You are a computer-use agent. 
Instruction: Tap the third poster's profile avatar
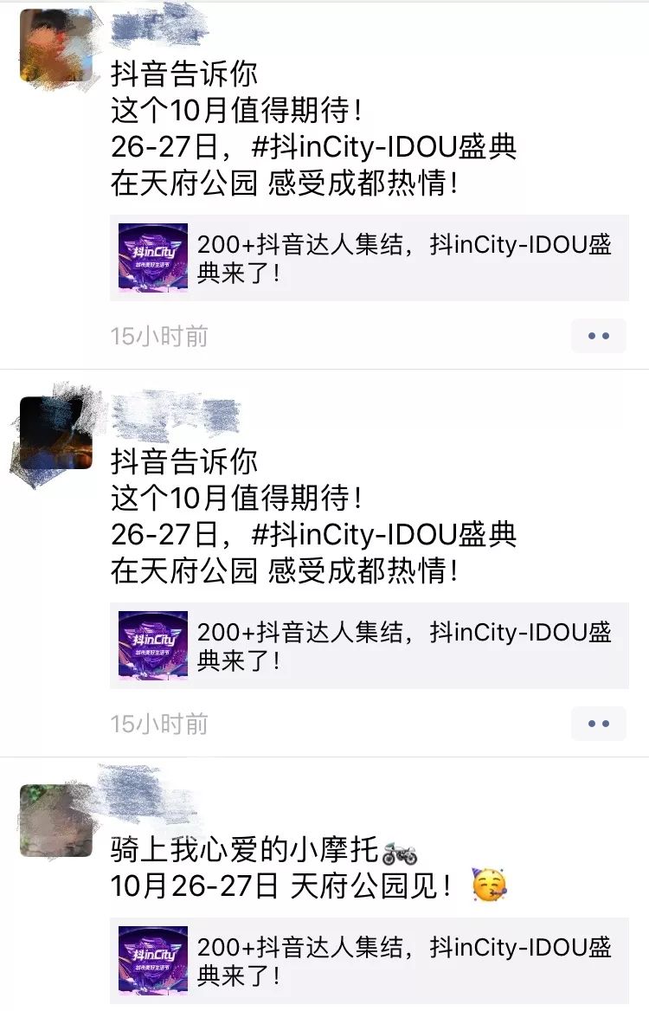pos(55,821)
